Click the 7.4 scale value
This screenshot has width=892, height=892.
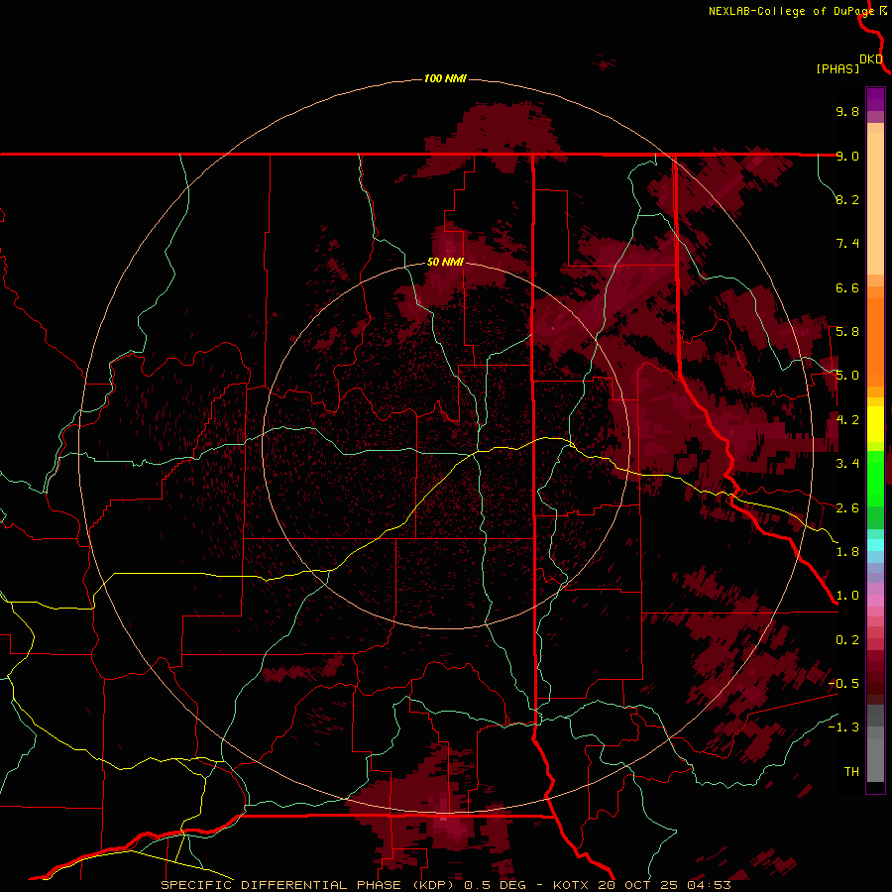(847, 244)
